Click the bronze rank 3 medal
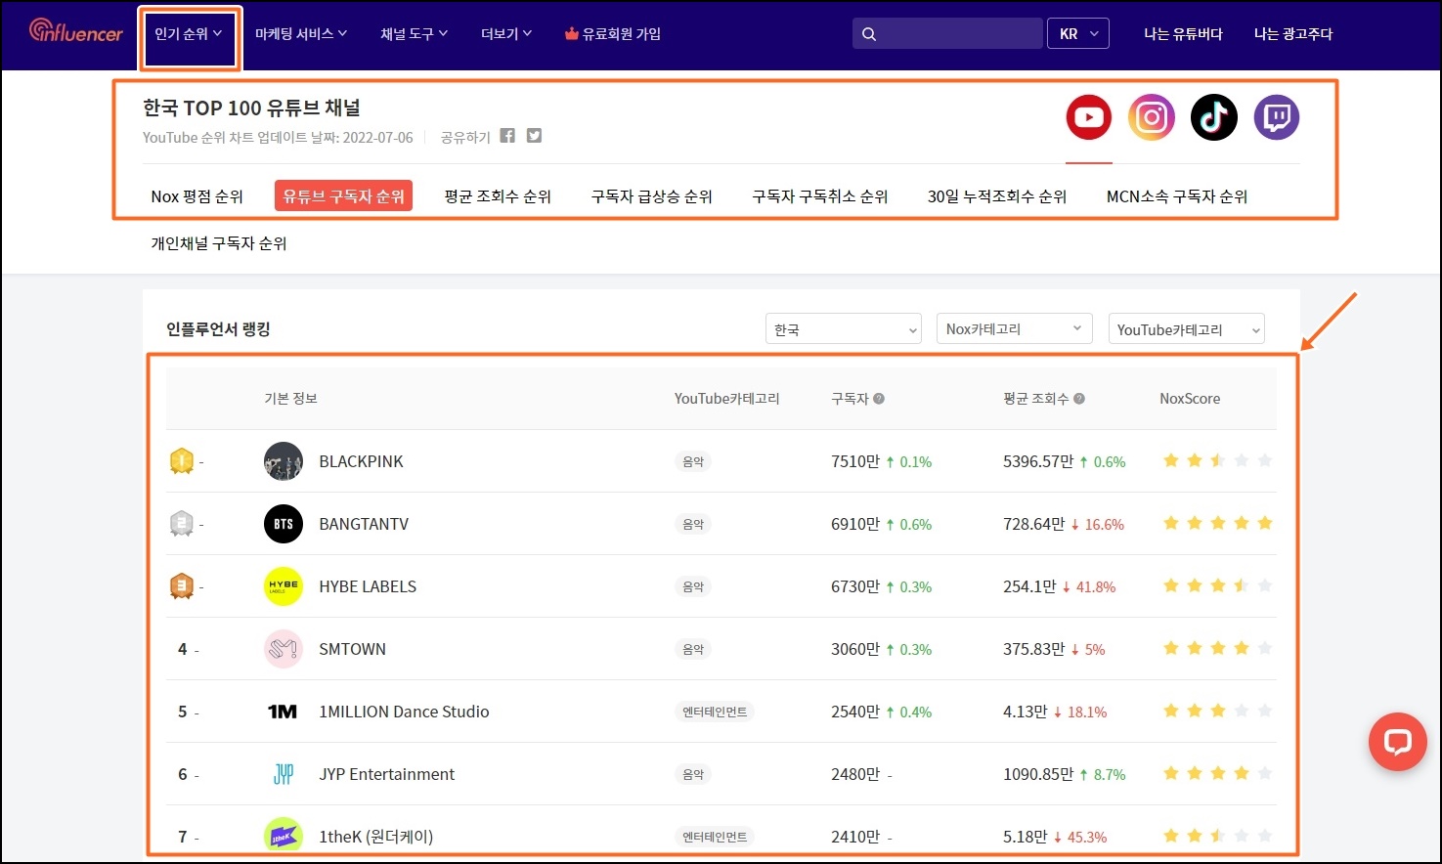Image resolution: width=1442 pixels, height=864 pixels. click(182, 585)
